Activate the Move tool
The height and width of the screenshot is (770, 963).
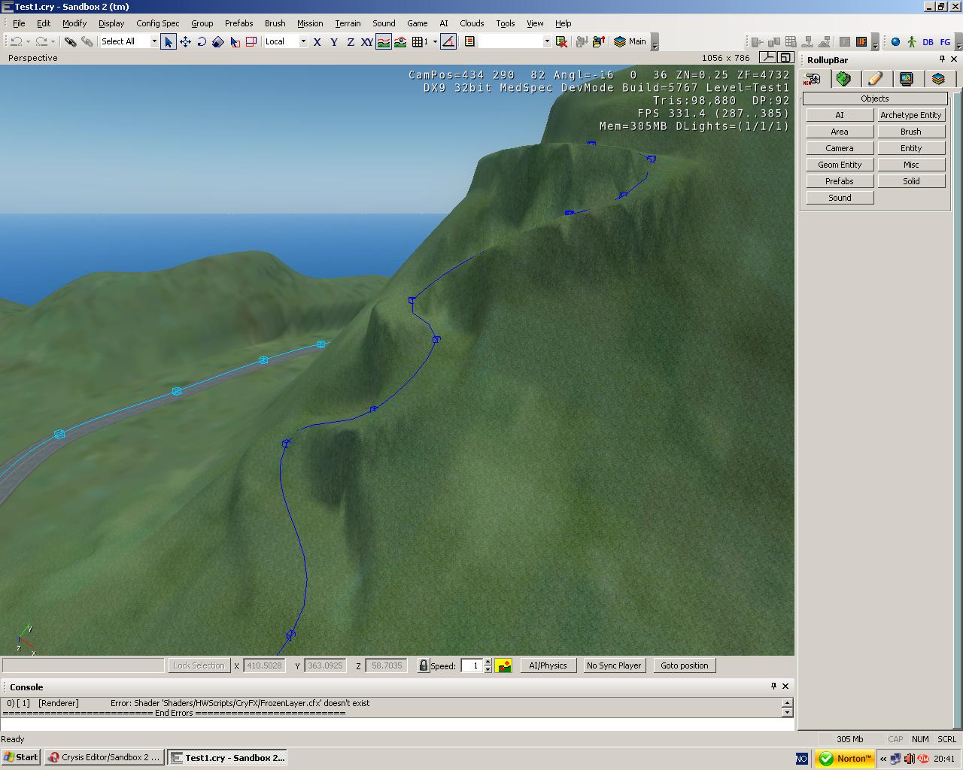click(x=185, y=41)
